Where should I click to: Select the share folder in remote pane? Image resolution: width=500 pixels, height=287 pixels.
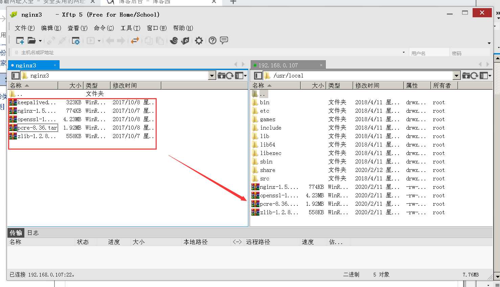(264, 170)
